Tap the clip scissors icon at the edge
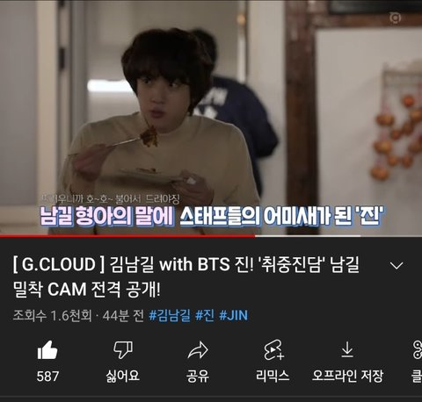This screenshot has width=422, height=402. (418, 350)
